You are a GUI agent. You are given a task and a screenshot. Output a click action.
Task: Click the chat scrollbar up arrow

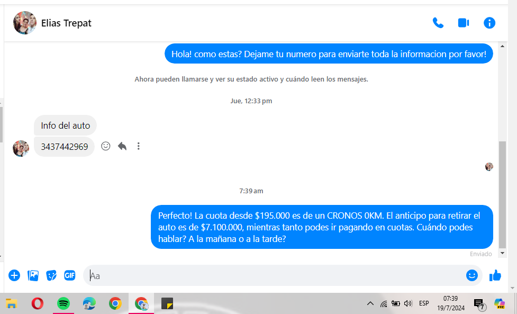coord(502,46)
